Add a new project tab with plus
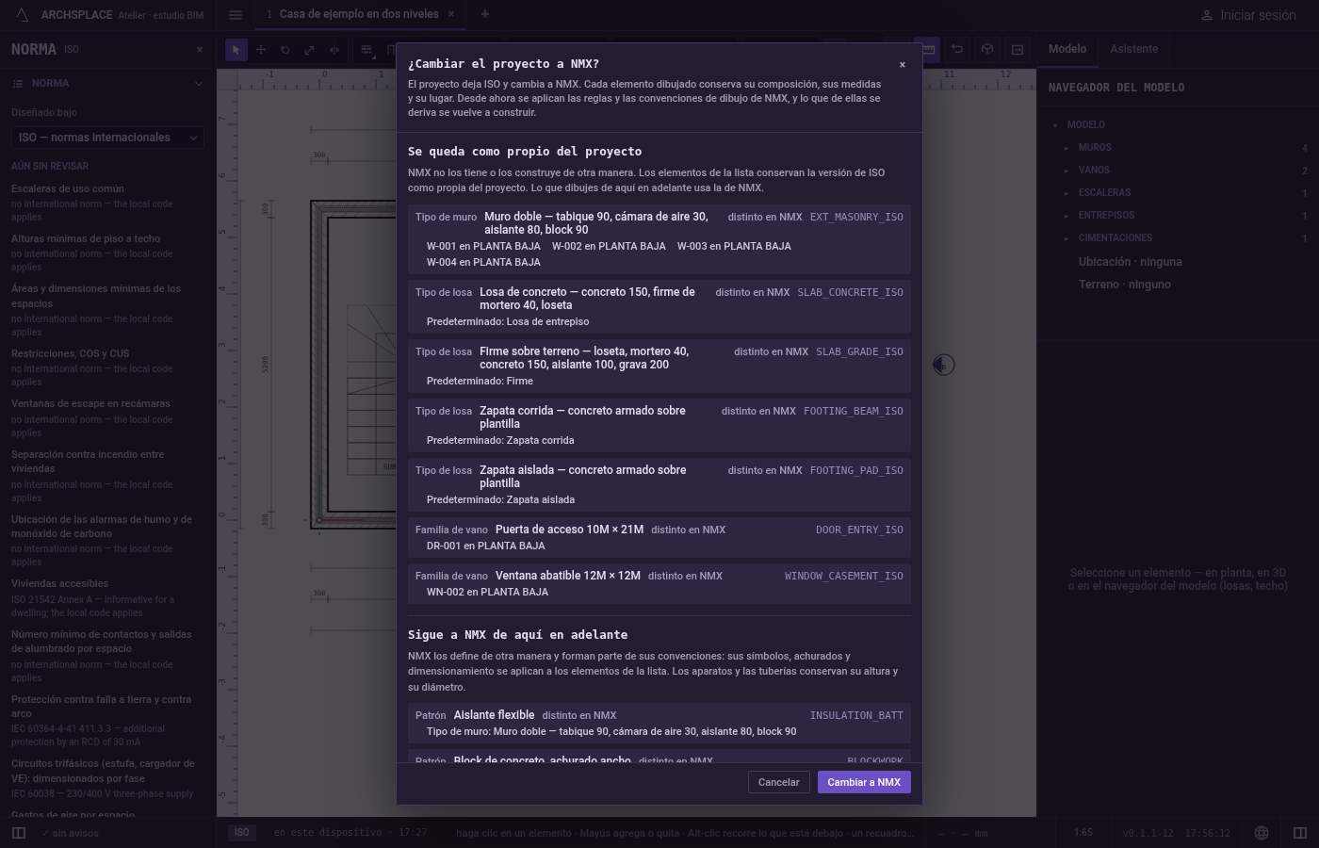Screen dimensions: 1319x848 [484, 14]
